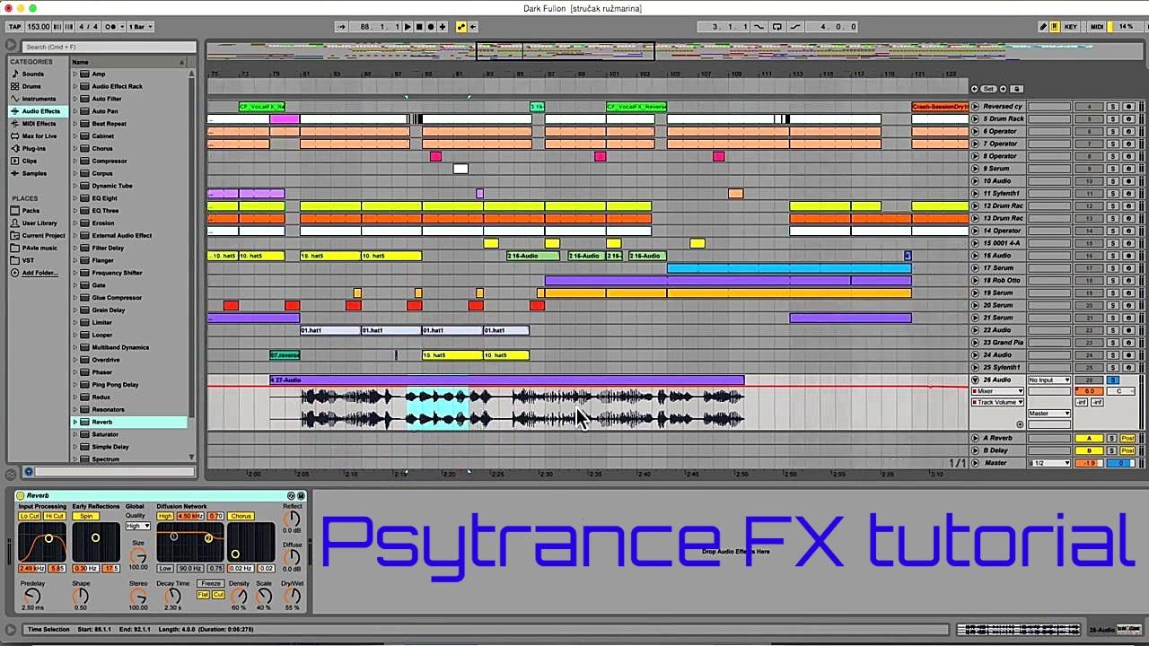Viewport: 1149px width, 646px height.
Task: Expand the Compressor device entry
Action: [75, 161]
